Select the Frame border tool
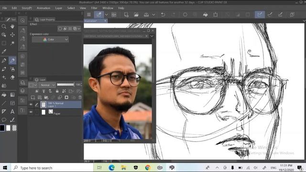The height and width of the screenshot is (172, 306). coord(12,103)
